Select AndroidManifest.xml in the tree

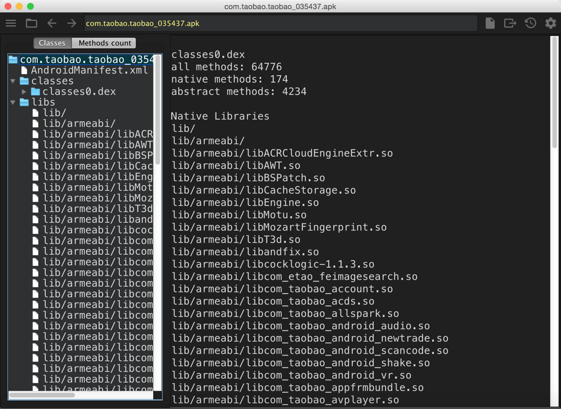[89, 70]
